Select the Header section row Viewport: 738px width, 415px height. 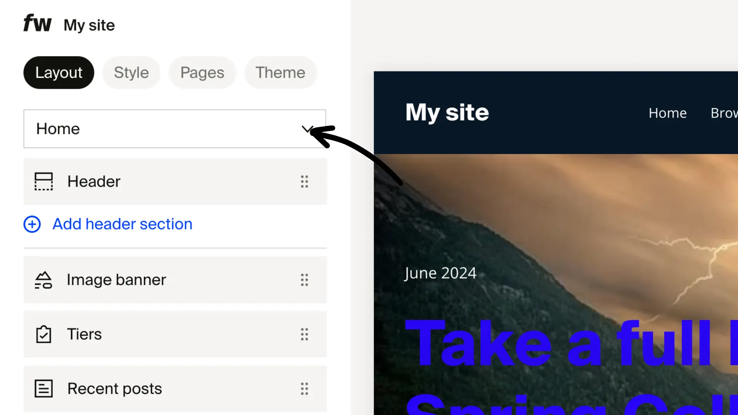175,181
